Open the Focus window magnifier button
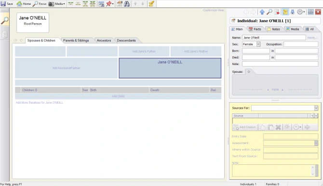323x186 pixels. pos(40,4)
